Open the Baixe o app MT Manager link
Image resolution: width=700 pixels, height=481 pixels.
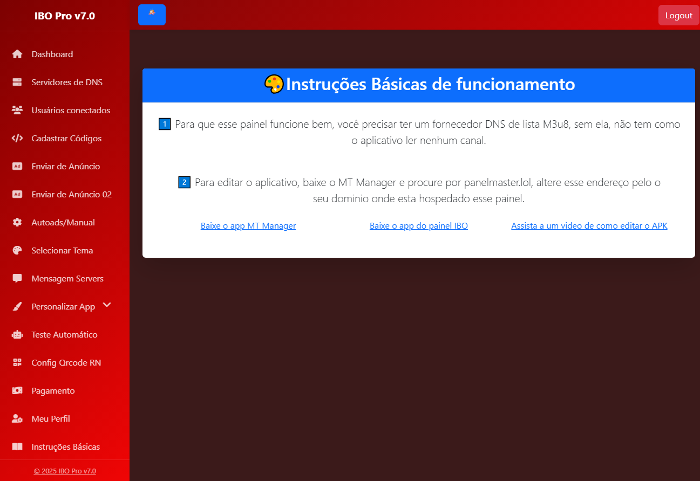pos(248,226)
